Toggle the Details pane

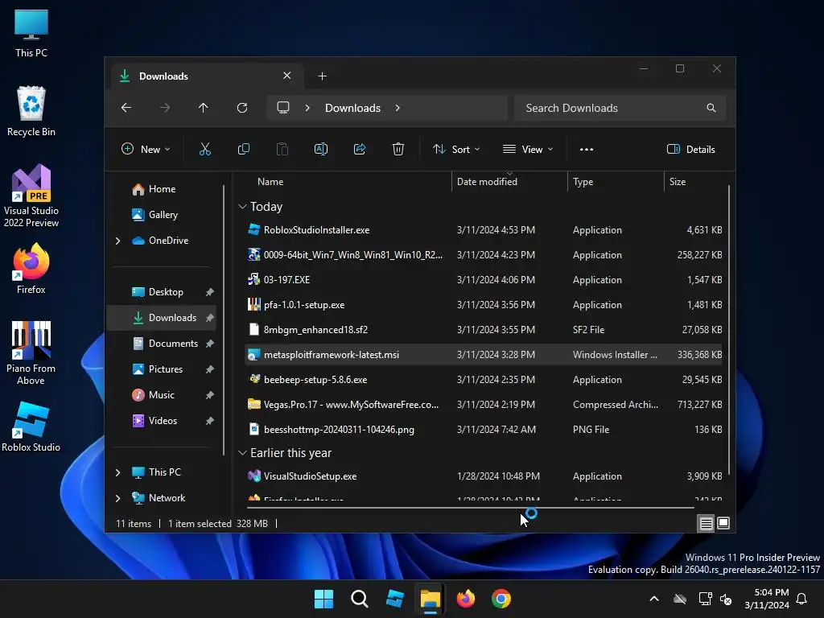(x=690, y=149)
